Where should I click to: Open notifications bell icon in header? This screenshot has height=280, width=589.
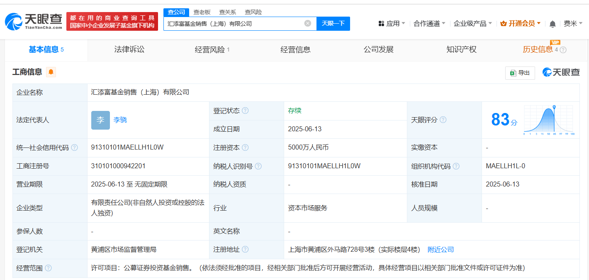552,24
